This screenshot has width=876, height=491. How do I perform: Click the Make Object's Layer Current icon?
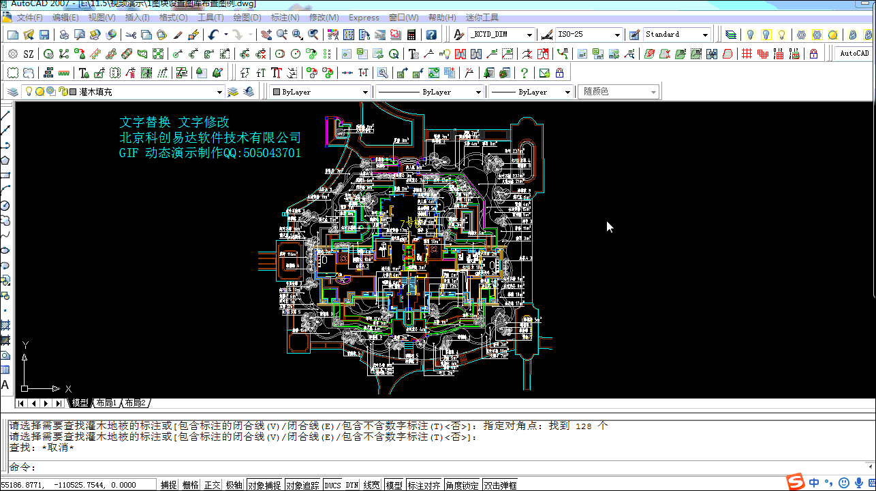[x=232, y=92]
